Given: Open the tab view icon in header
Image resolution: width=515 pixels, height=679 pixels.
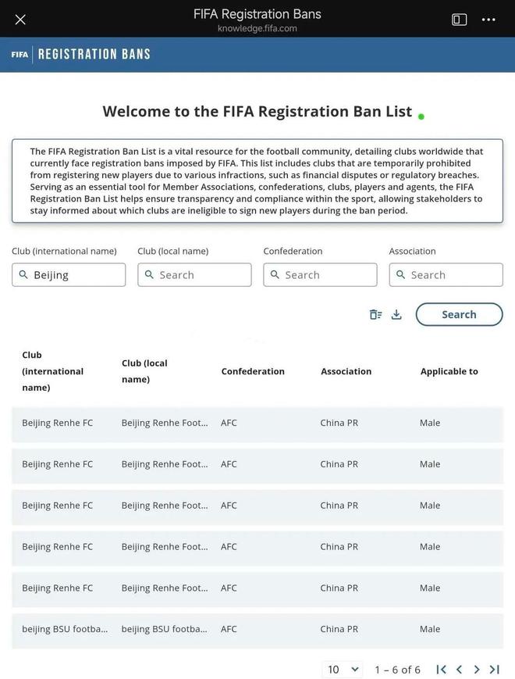Looking at the screenshot, I should 460,20.
